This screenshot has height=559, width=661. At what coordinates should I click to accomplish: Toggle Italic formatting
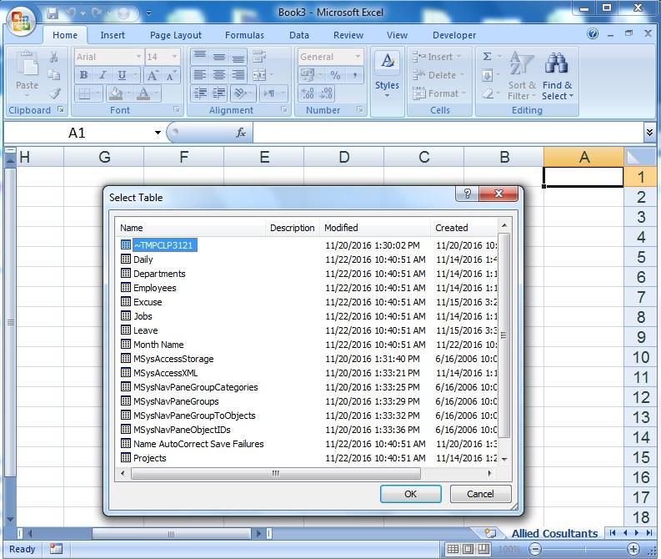[x=103, y=75]
